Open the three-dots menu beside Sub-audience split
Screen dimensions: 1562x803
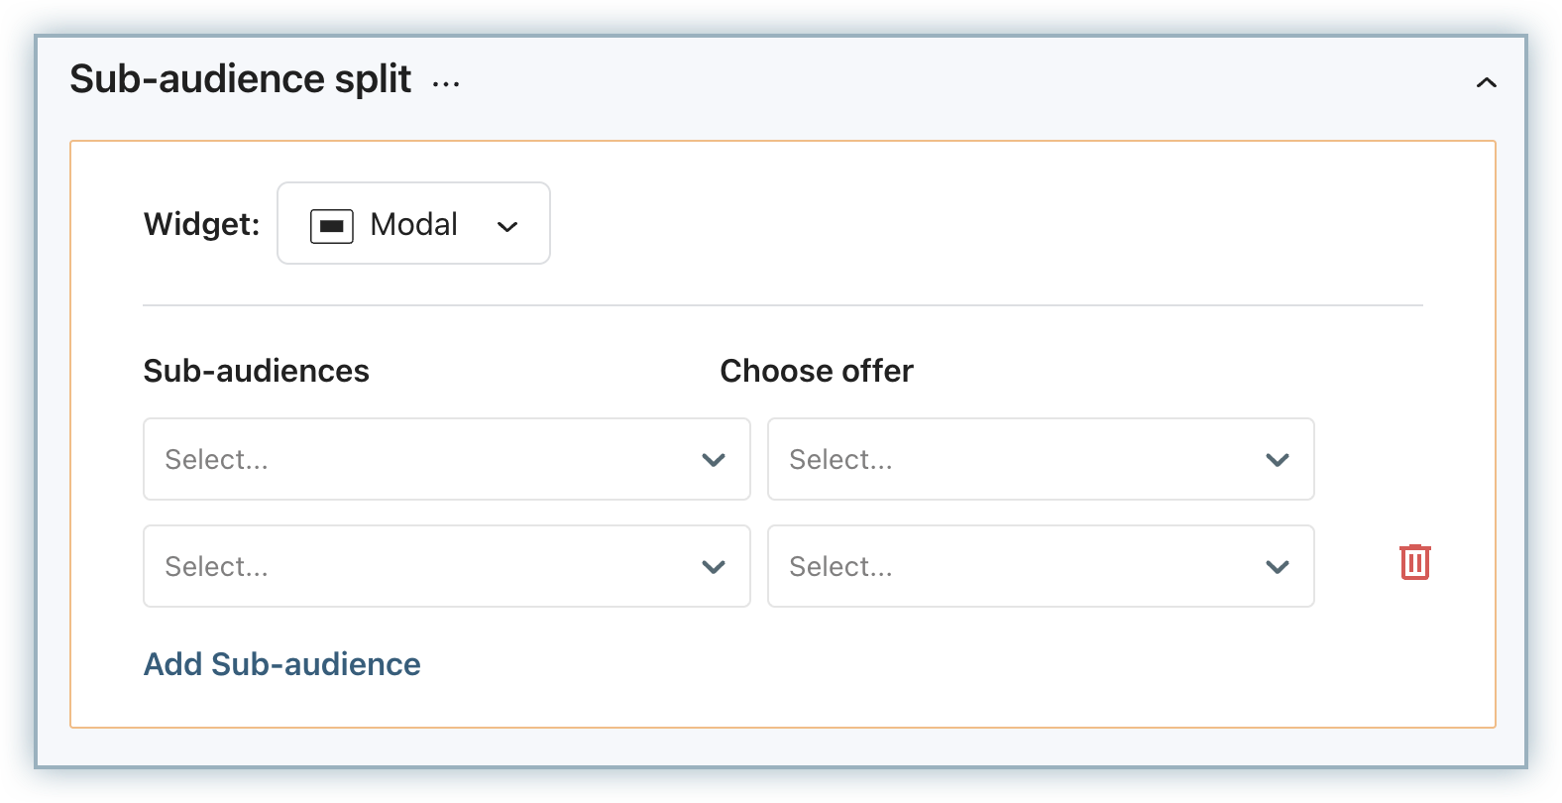tap(446, 84)
